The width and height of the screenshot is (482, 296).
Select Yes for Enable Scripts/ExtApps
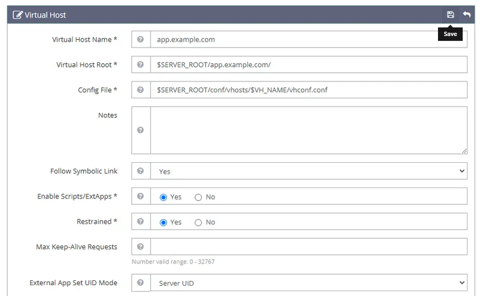tap(163, 197)
